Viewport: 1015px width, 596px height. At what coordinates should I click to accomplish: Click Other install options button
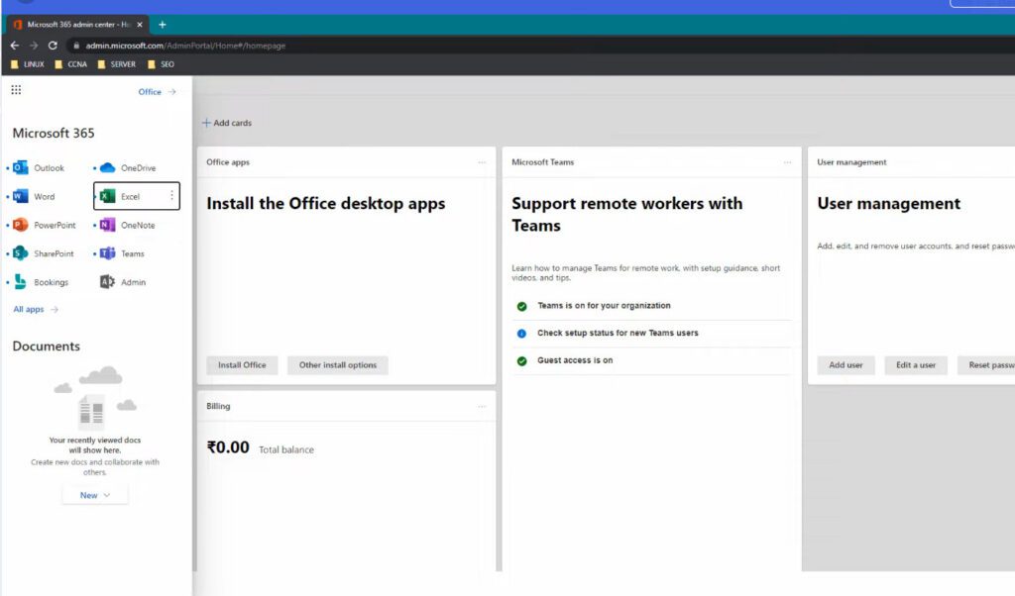[338, 365]
